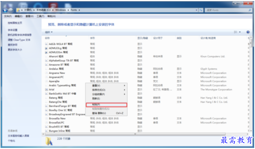
Task: Open the 个性化 link
Action: (x=11, y=141)
